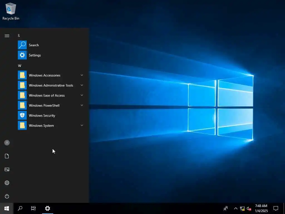The width and height of the screenshot is (285, 214).
Task: Show hidden tray icons chevron
Action: pyautogui.click(x=235, y=208)
